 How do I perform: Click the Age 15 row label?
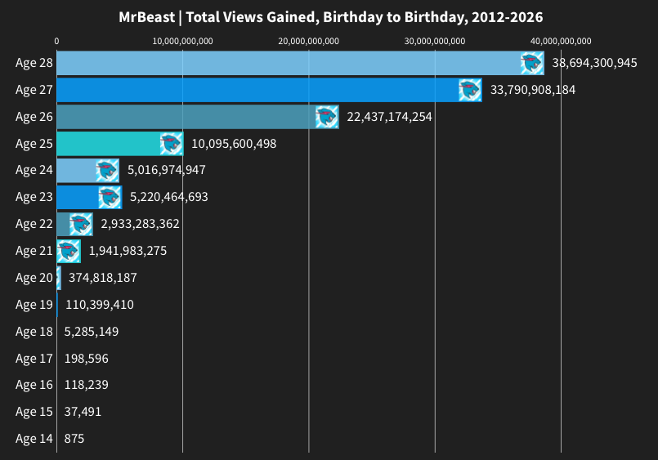34,412
